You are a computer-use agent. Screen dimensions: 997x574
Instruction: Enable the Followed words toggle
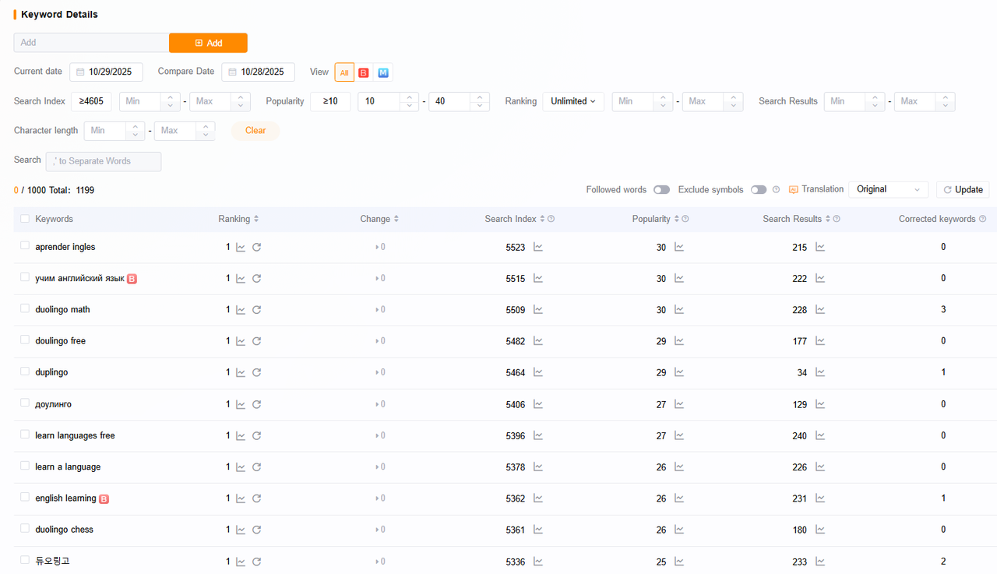click(661, 189)
